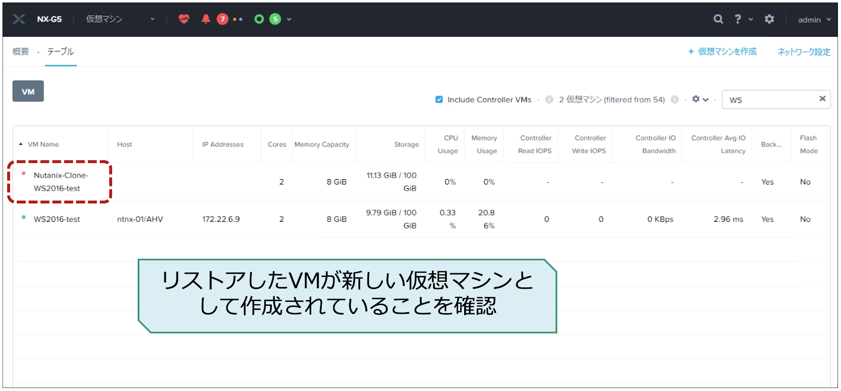Screen dimensions: 841x391
Task: Click the VM button
Action: pyautogui.click(x=28, y=91)
